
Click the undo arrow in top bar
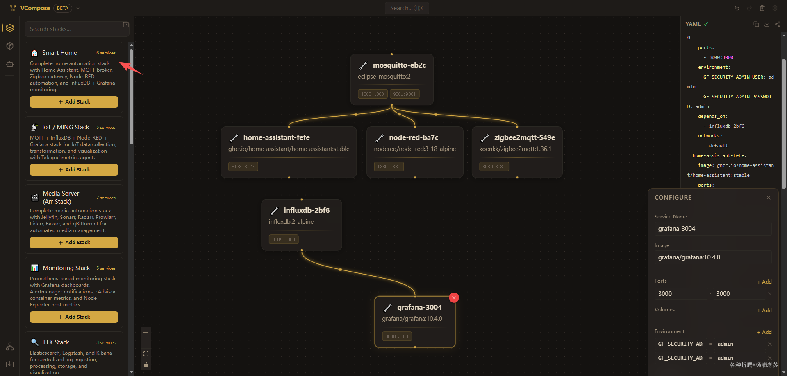pyautogui.click(x=737, y=8)
